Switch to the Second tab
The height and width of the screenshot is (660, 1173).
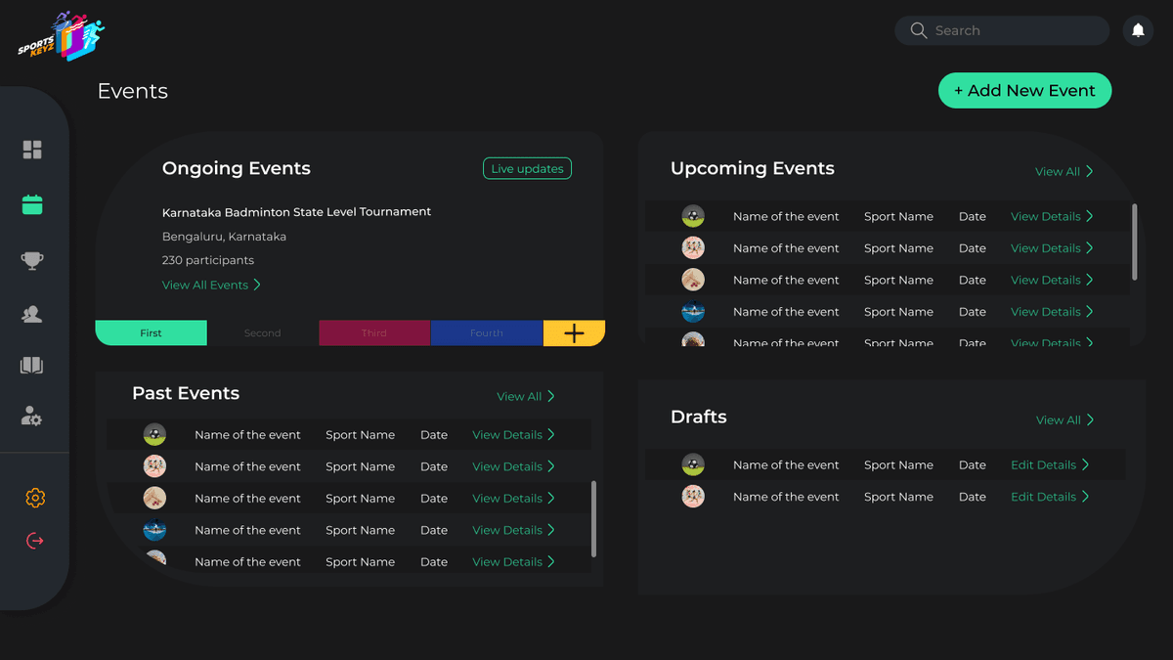pyautogui.click(x=262, y=332)
